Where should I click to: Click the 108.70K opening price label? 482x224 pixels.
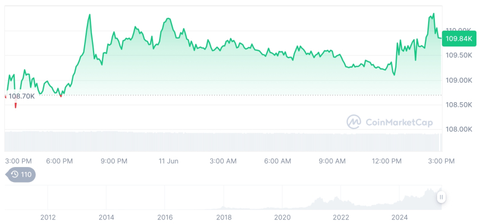point(22,96)
